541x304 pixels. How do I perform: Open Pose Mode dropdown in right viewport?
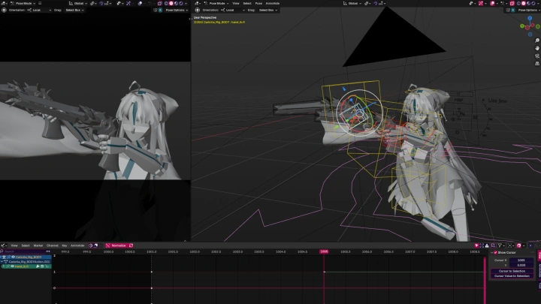[216, 4]
